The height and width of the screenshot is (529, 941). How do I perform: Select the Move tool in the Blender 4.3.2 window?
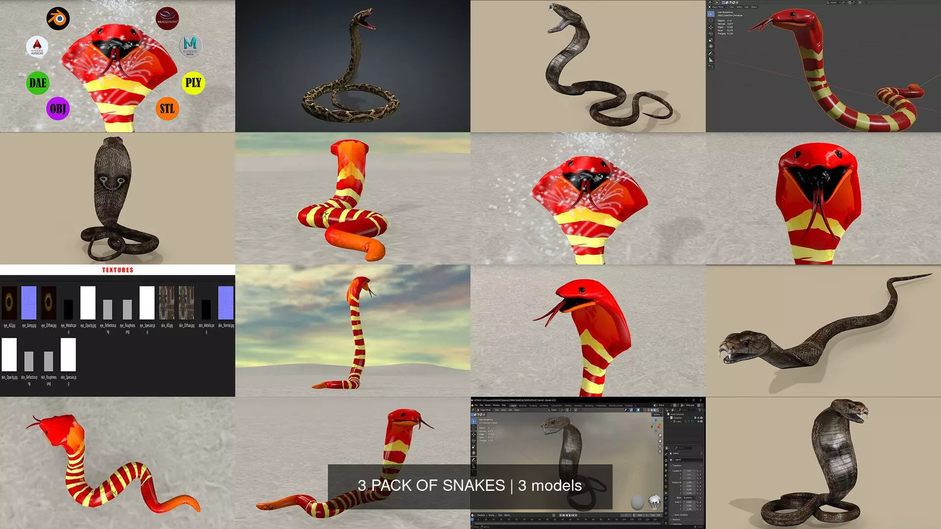473,434
